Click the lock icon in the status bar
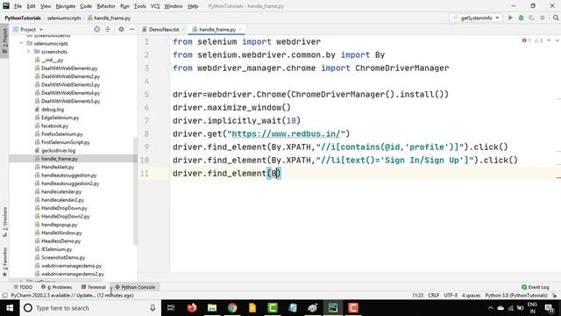The width and height of the screenshot is (561, 316). (x=554, y=296)
